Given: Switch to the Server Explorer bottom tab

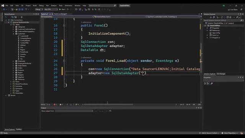Looking at the screenshot, I should 10,130.
